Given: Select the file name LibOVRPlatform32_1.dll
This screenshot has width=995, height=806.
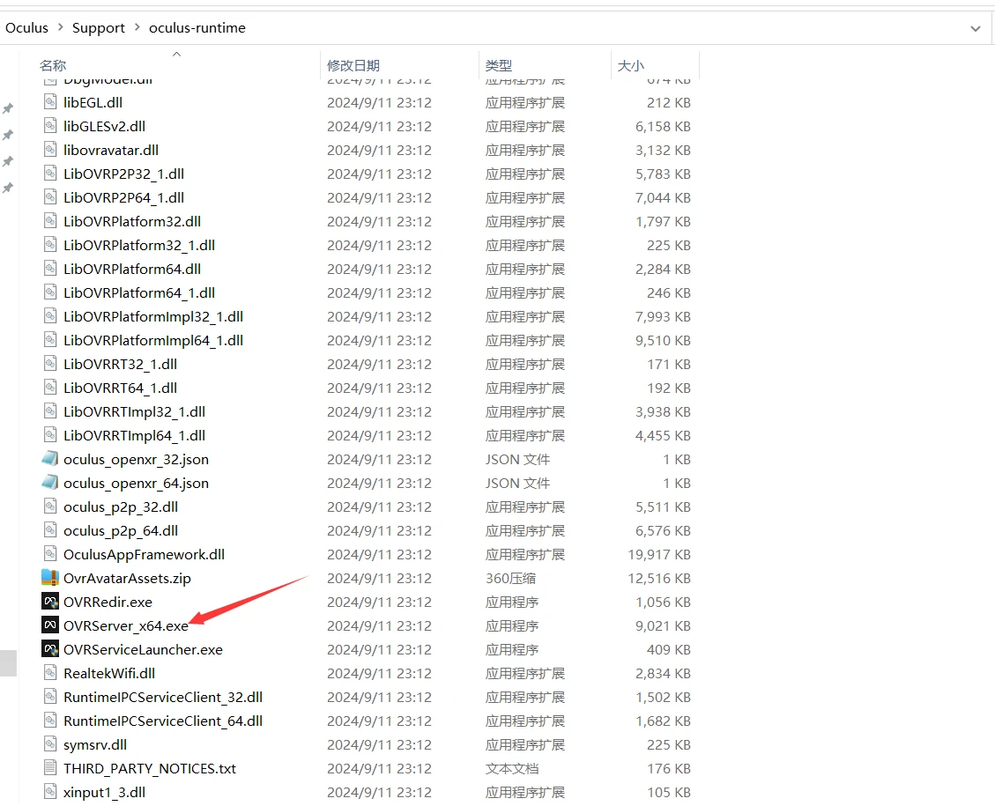Looking at the screenshot, I should tap(139, 246).
